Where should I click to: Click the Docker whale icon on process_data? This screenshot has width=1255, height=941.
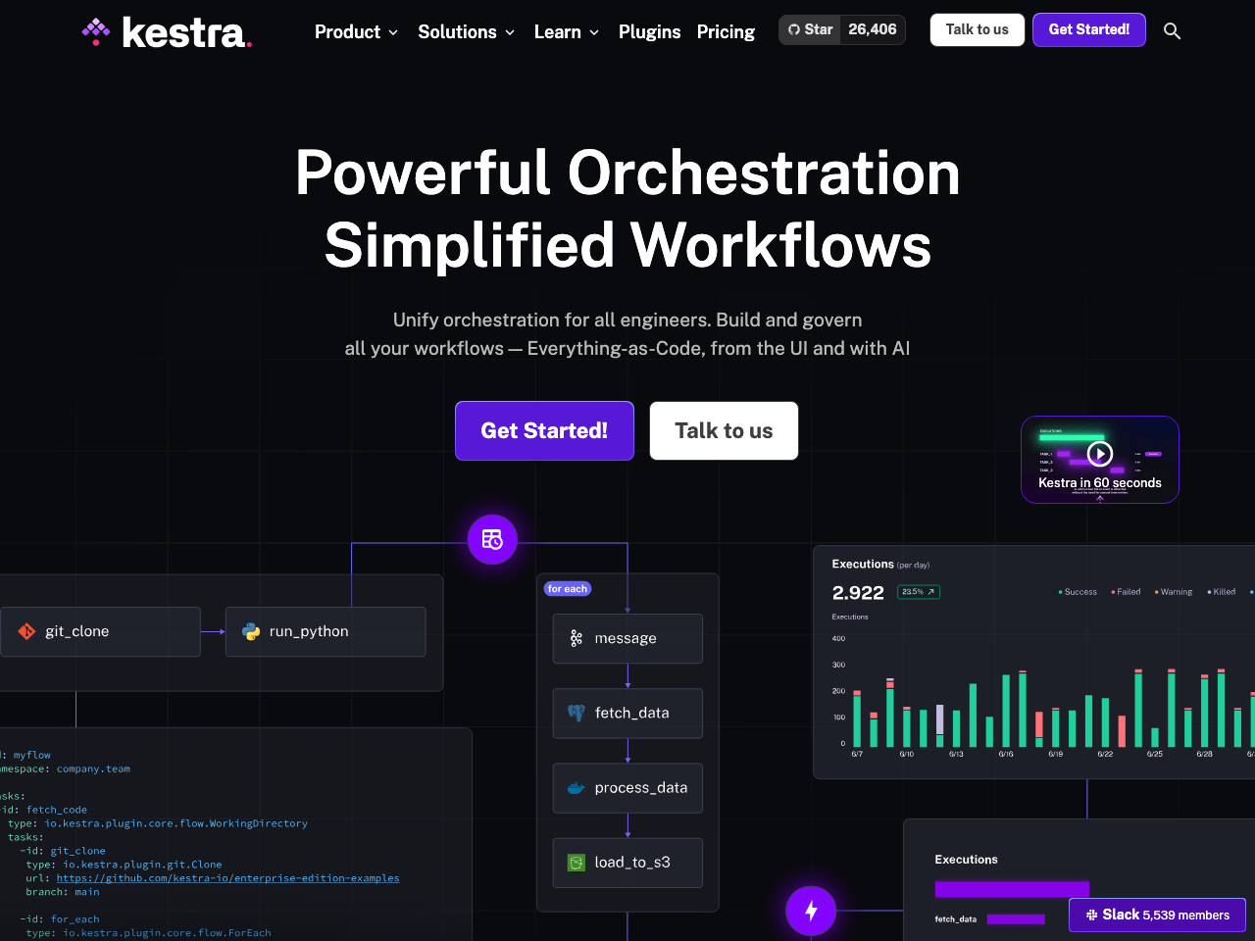(x=576, y=787)
